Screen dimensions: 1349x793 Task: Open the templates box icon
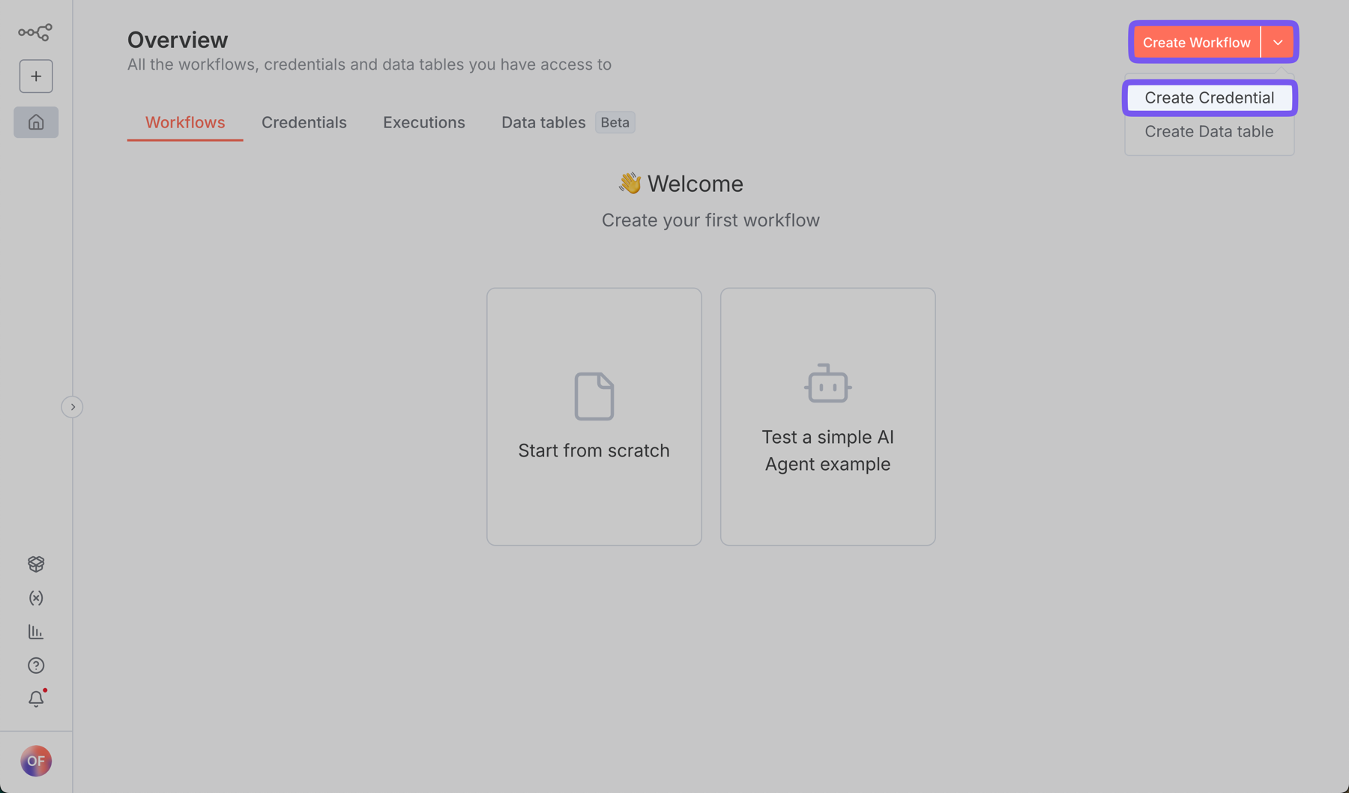[x=36, y=564]
